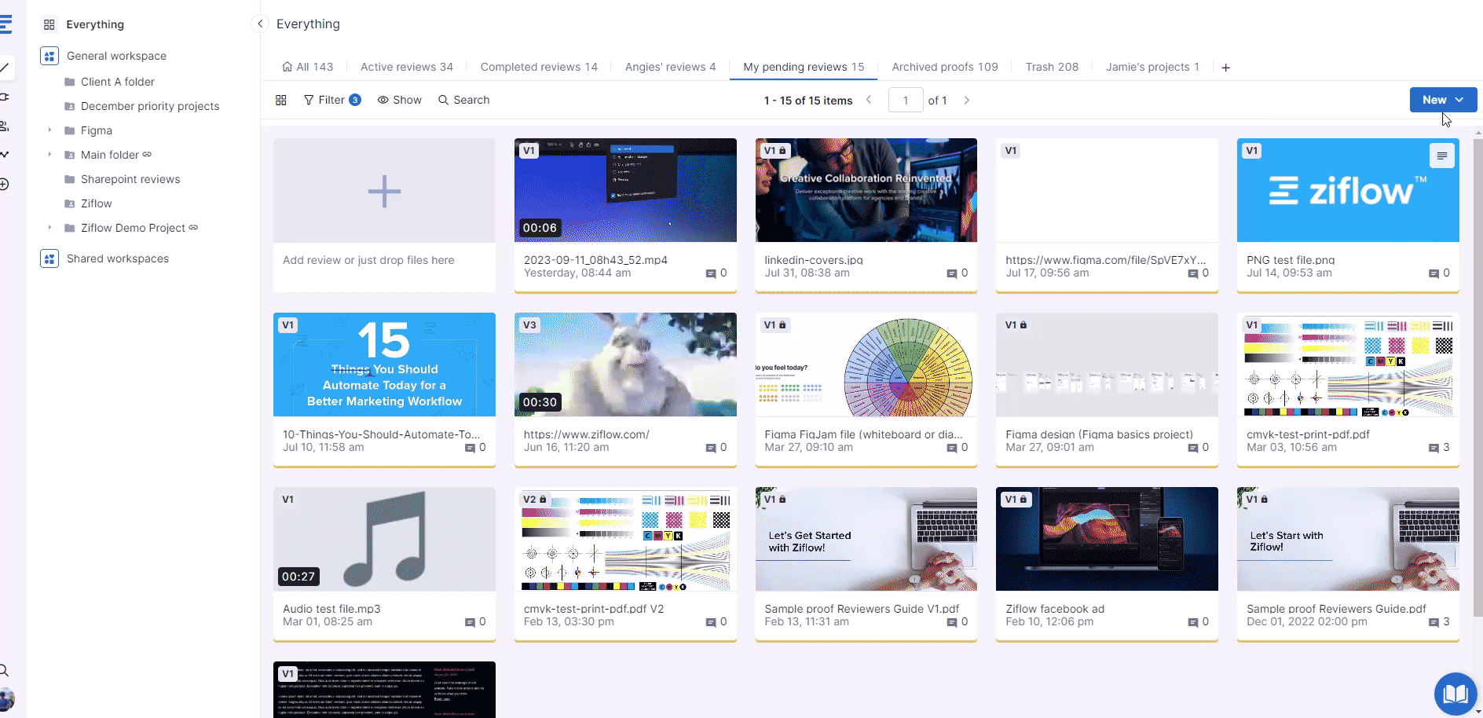1483x718 pixels.
Task: Switch to Angies' reviews tab
Action: coord(670,67)
